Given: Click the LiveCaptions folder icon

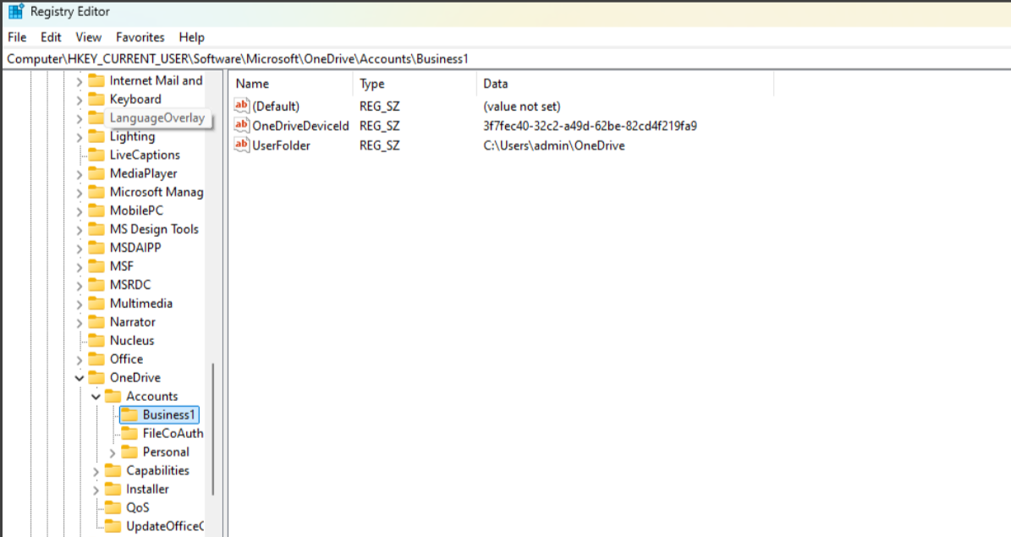Looking at the screenshot, I should coord(96,155).
